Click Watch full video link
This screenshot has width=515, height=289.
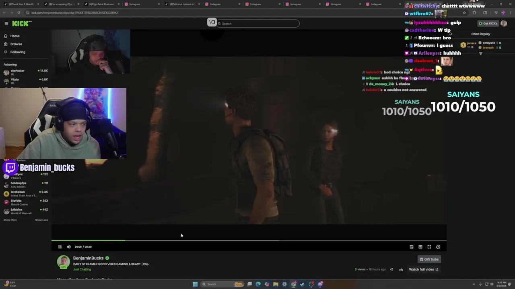tap(424, 269)
